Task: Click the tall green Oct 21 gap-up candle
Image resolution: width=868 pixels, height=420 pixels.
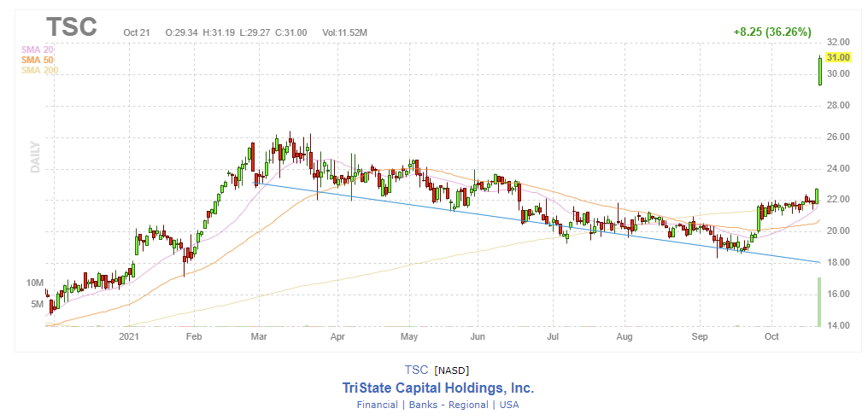Action: [x=820, y=70]
